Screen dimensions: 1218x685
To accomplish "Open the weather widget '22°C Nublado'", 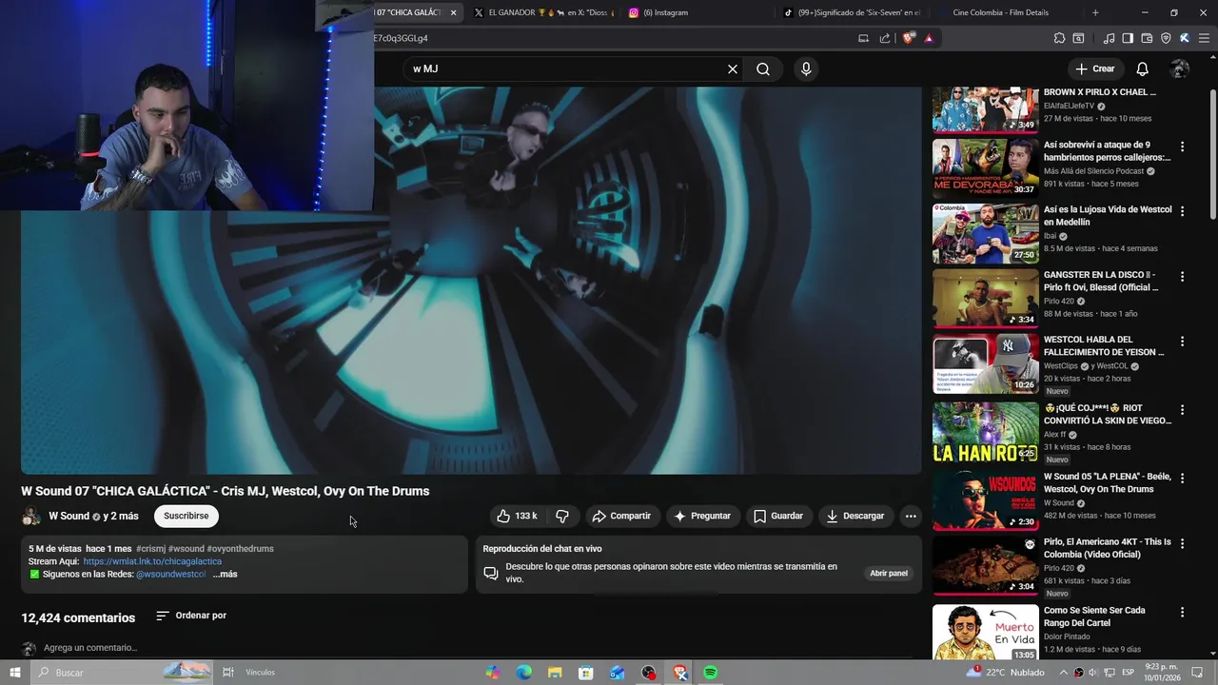I will 1007,673.
